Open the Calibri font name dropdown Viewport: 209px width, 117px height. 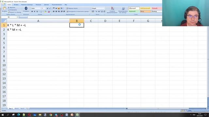40,8
